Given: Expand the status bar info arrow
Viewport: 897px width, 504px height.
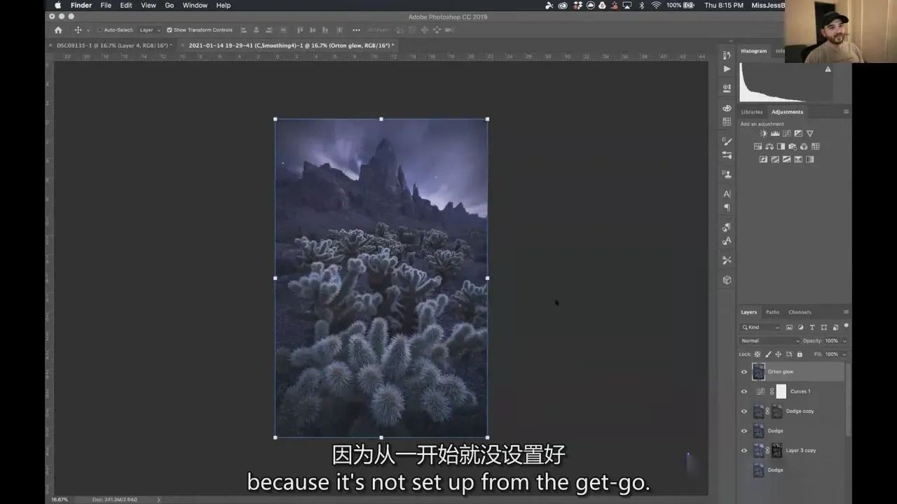Looking at the screenshot, I should coord(158,499).
